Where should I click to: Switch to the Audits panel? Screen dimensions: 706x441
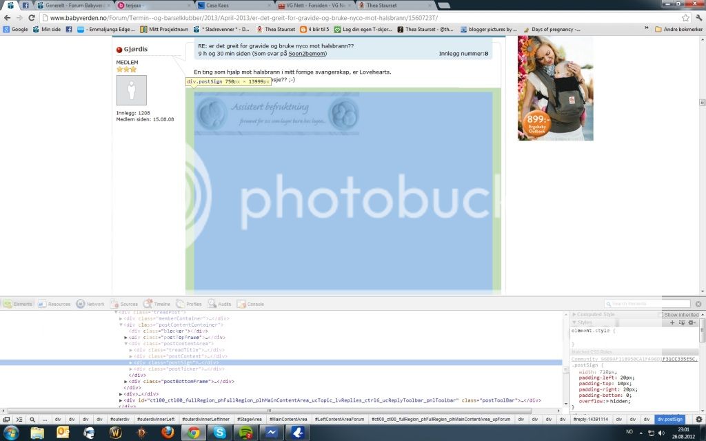pyautogui.click(x=219, y=304)
